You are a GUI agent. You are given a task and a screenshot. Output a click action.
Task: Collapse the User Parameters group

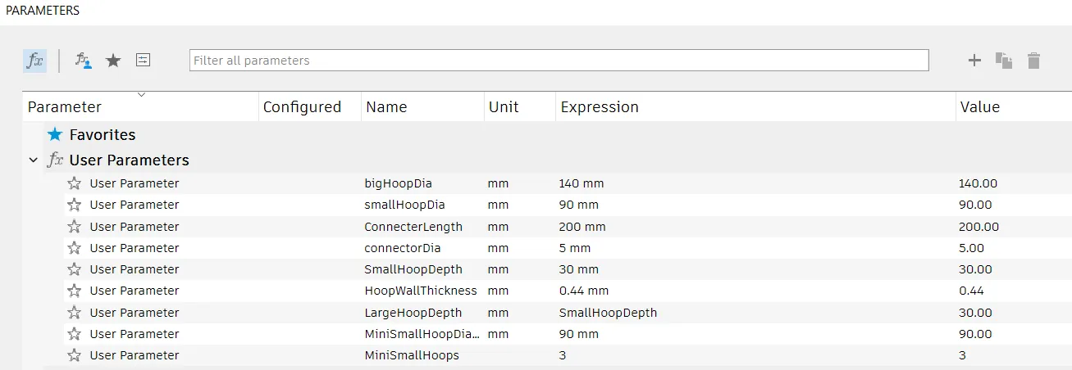pos(33,160)
